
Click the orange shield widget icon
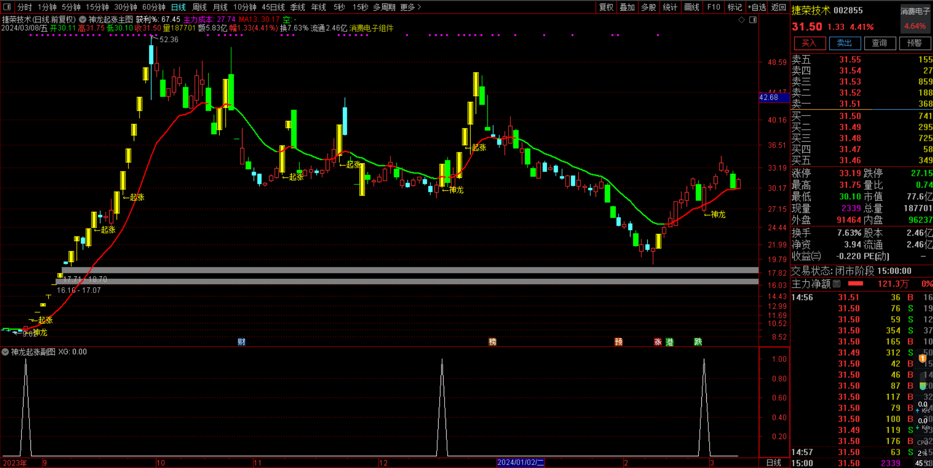point(923,359)
